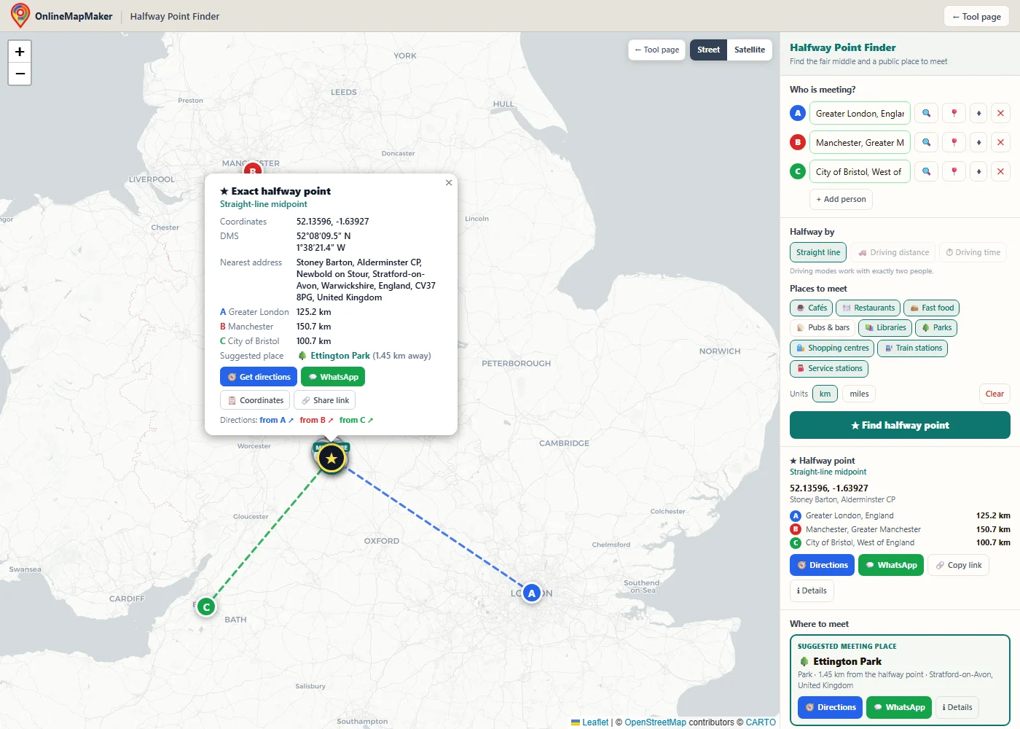Select Driving time mode
Image resolution: width=1020 pixels, height=729 pixels.
point(973,252)
